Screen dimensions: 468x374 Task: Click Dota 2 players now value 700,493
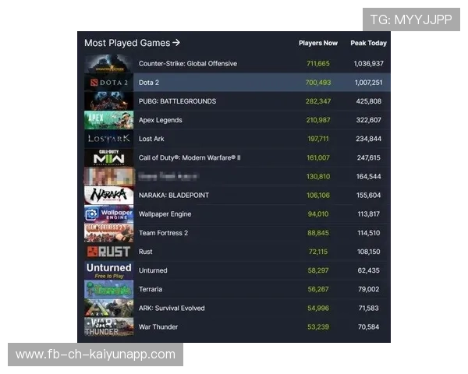318,83
